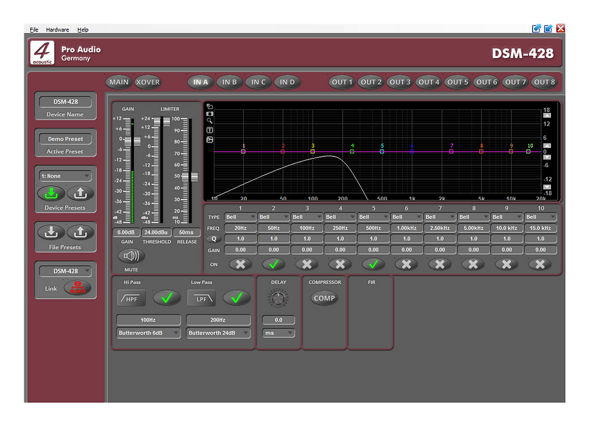Enable EQ band 3 ON toggle
The height and width of the screenshot is (427, 590).
[307, 265]
